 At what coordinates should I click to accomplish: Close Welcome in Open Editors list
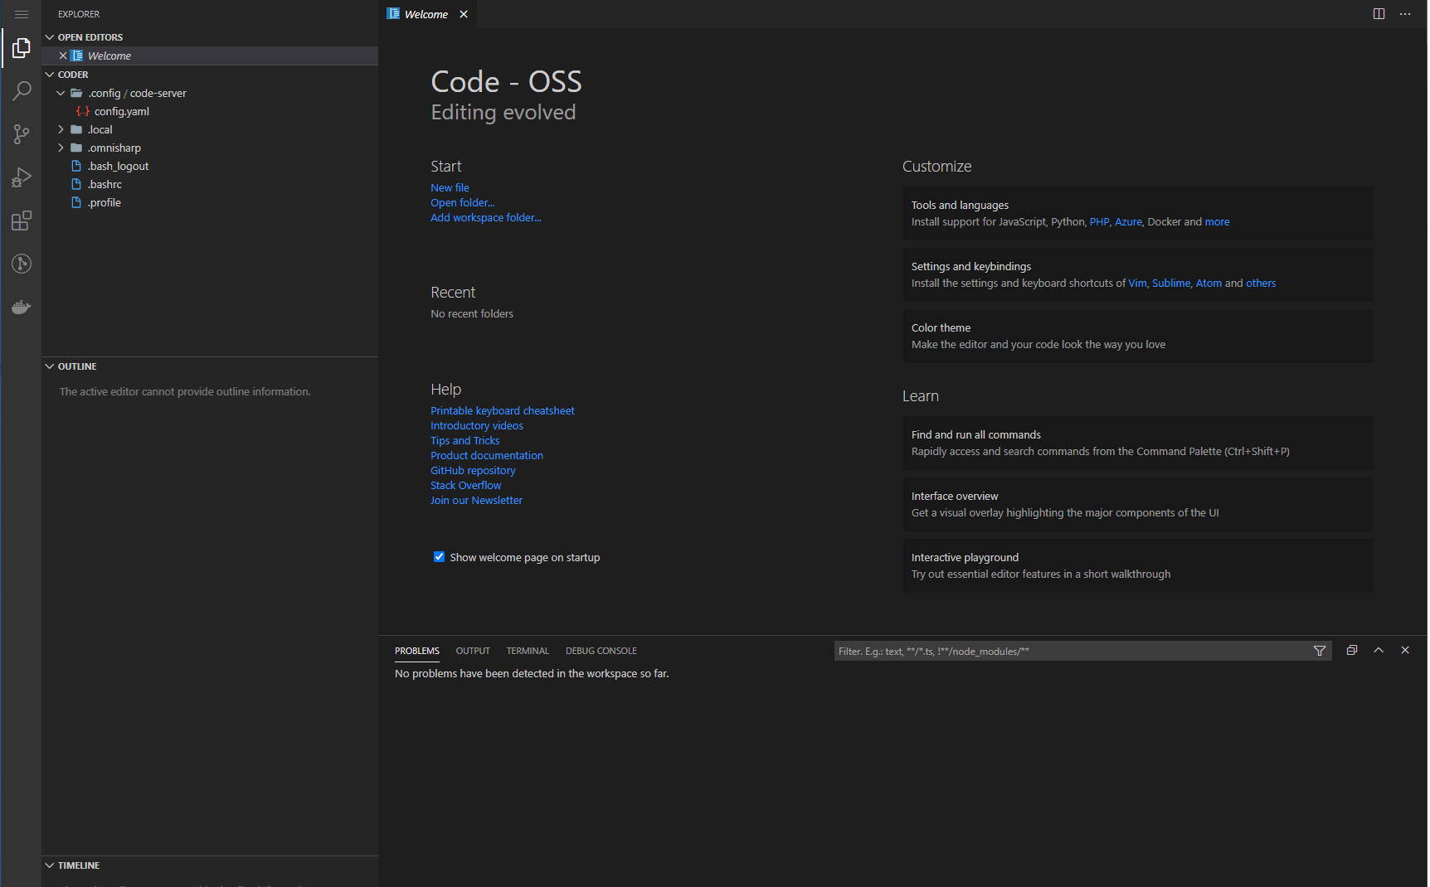click(x=63, y=56)
